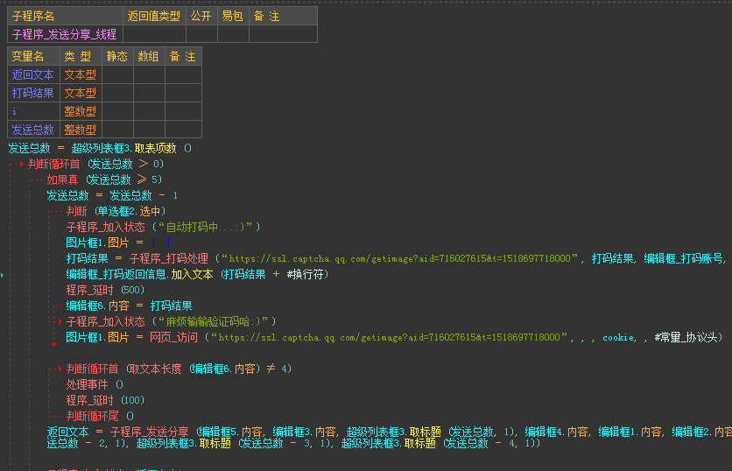Click the left margin marker beside the 编辑框_打码返回信息 line

pyautogui.click(x=3, y=275)
